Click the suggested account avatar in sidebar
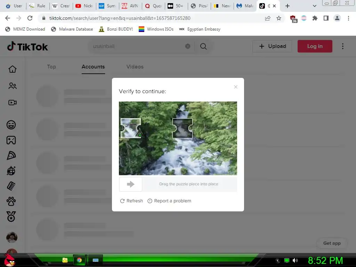 pos(12,237)
